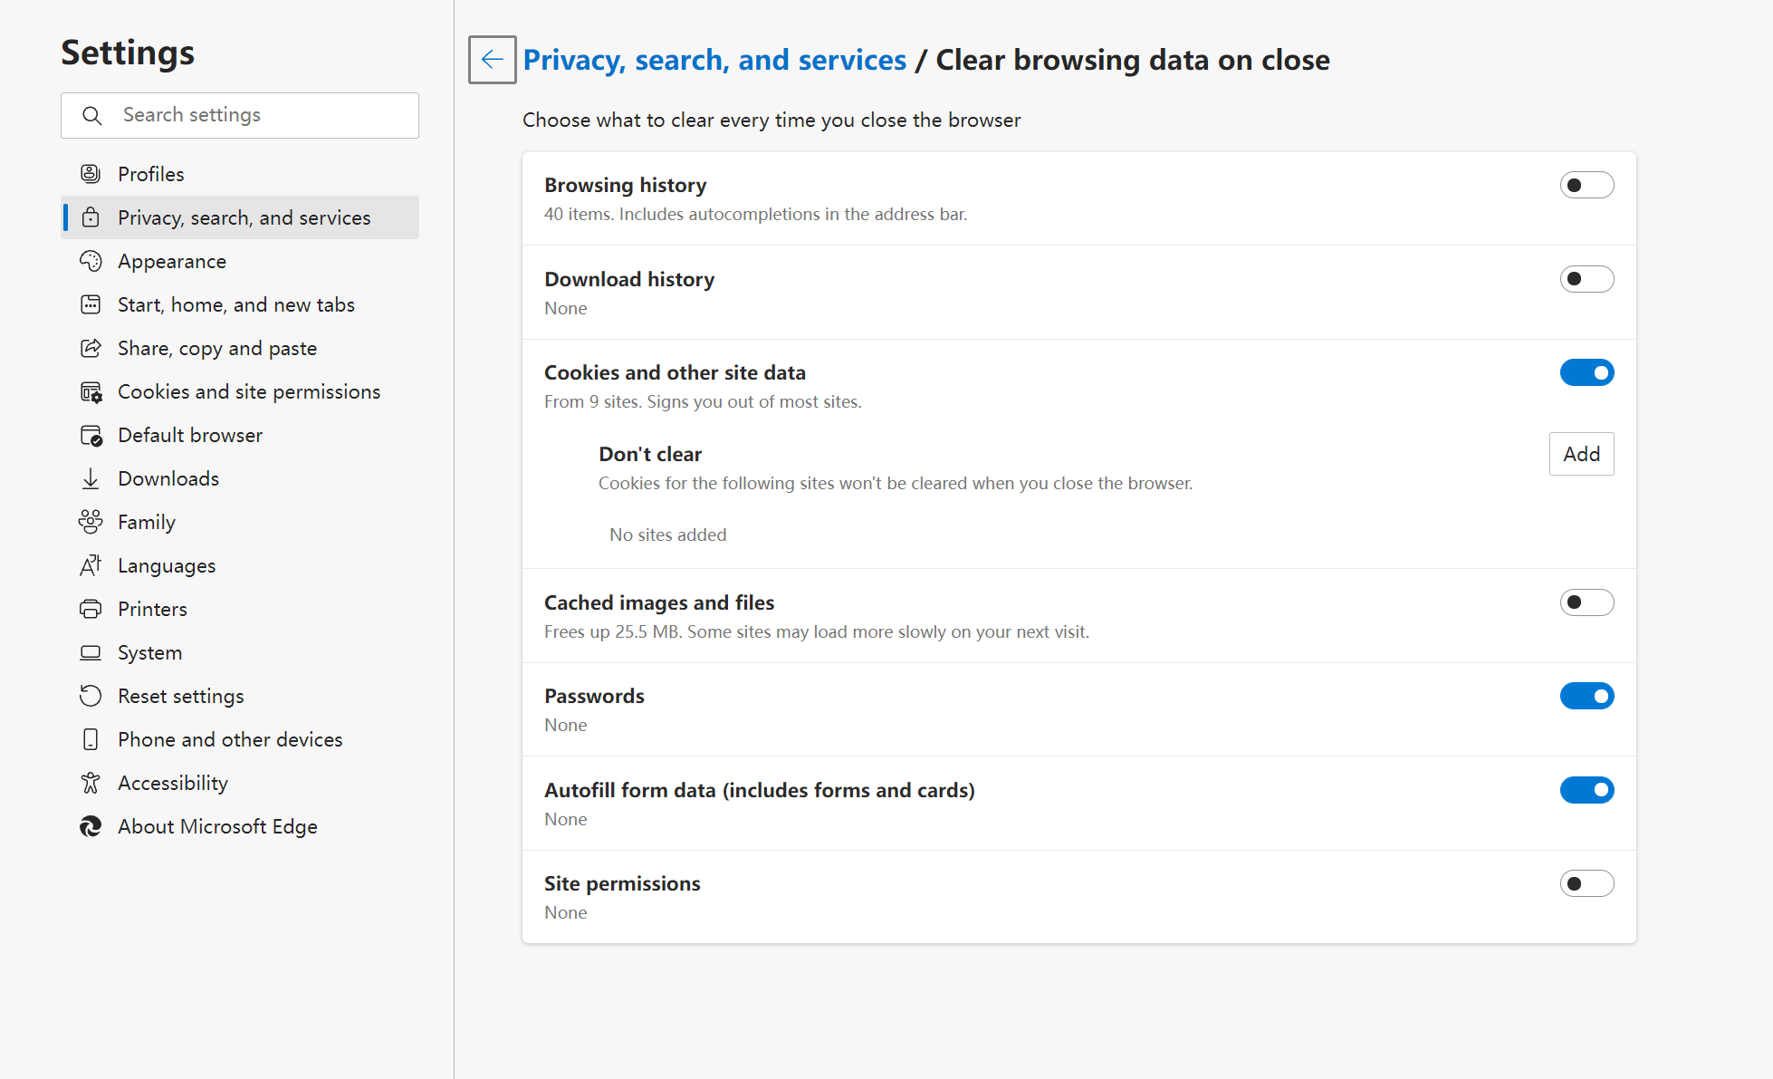Turn on Download history toggle
This screenshot has height=1079, width=1773.
[x=1586, y=279]
